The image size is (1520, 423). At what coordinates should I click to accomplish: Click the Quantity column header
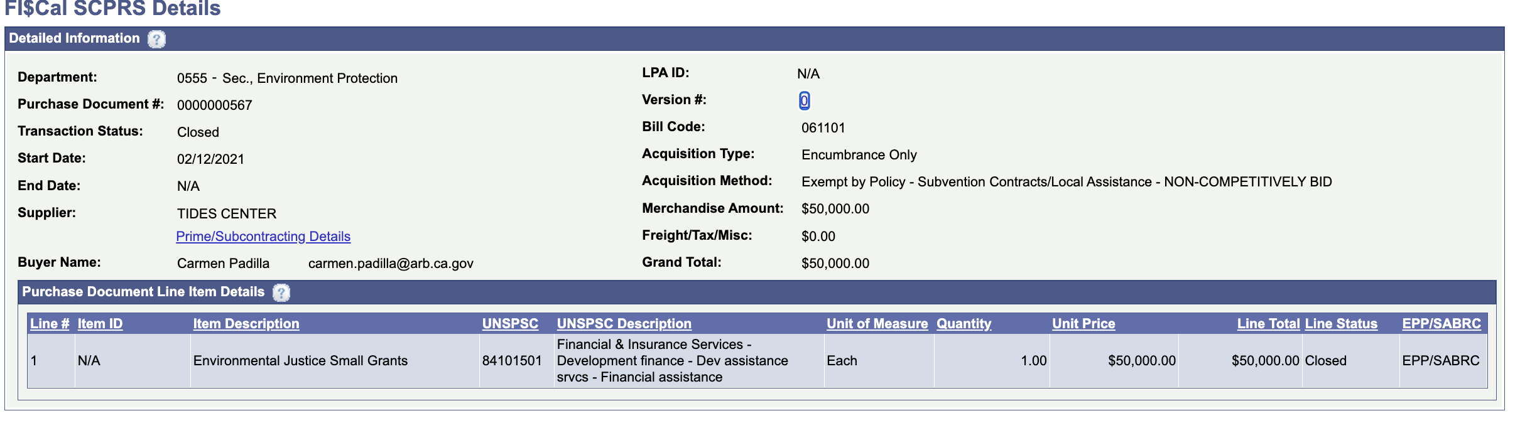click(x=964, y=324)
